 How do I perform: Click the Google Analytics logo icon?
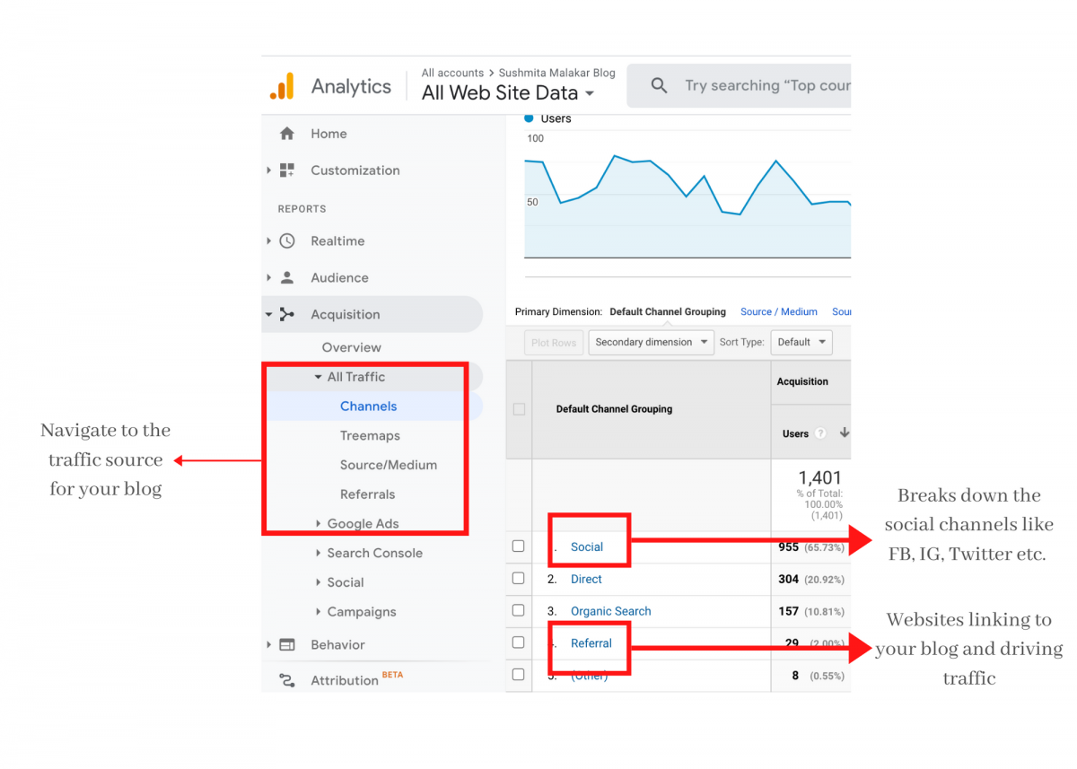click(x=282, y=86)
